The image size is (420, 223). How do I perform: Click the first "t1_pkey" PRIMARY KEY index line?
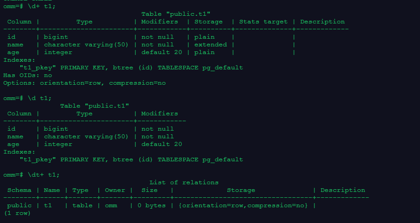131,68
